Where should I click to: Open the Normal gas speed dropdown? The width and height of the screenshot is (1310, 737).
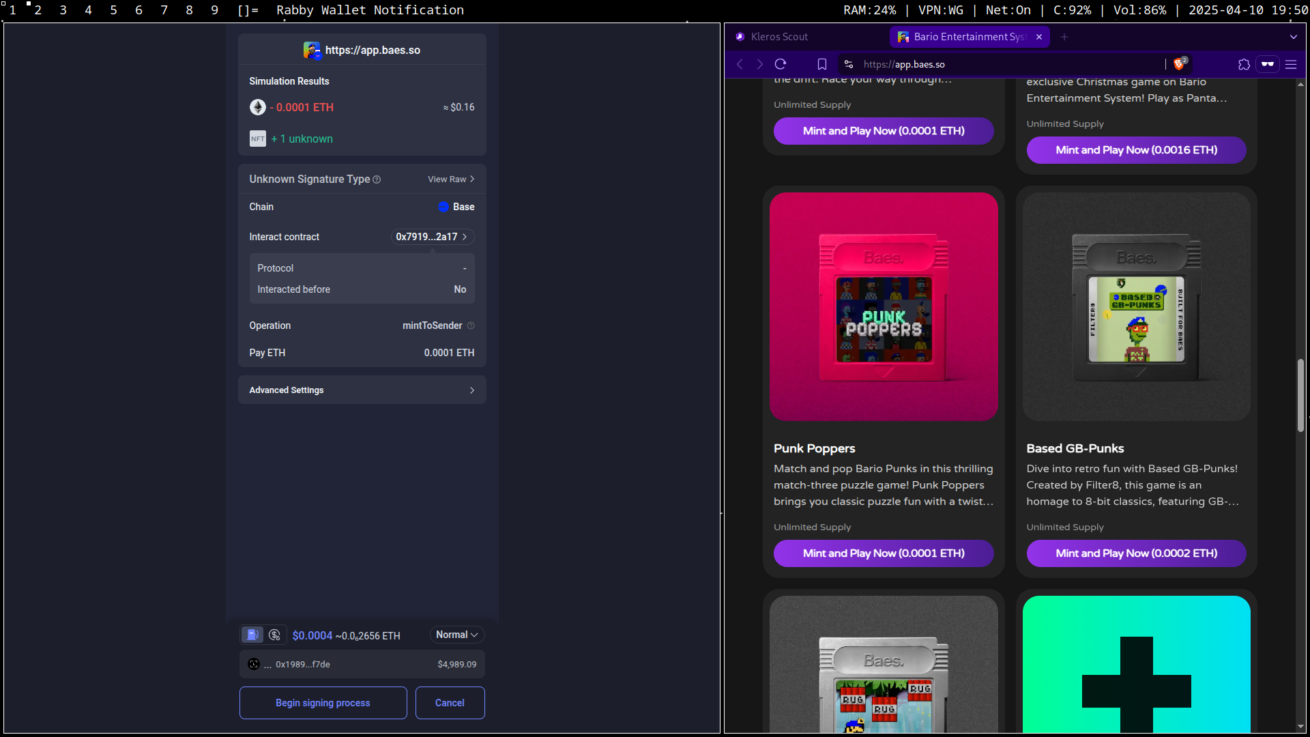coord(457,635)
